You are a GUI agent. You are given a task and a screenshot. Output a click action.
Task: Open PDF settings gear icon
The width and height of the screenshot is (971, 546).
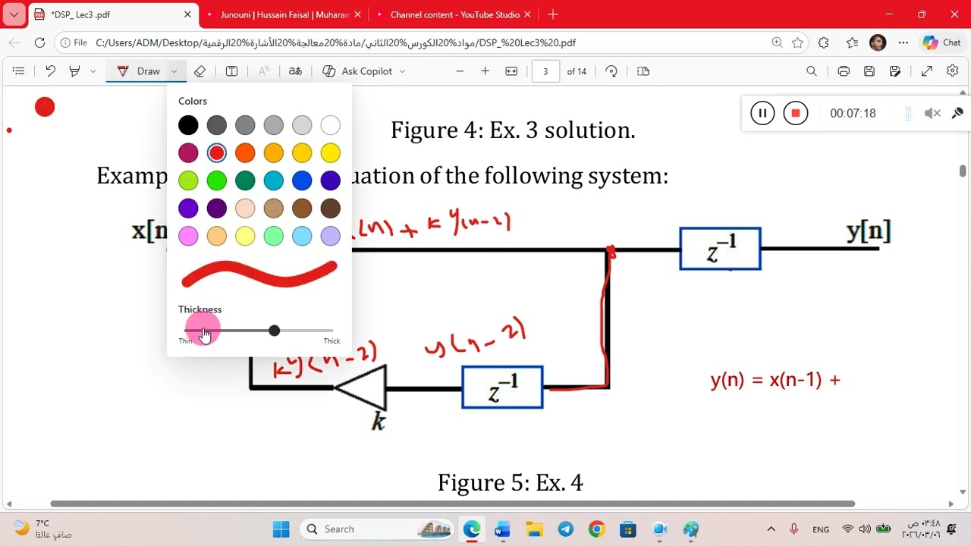[953, 71]
